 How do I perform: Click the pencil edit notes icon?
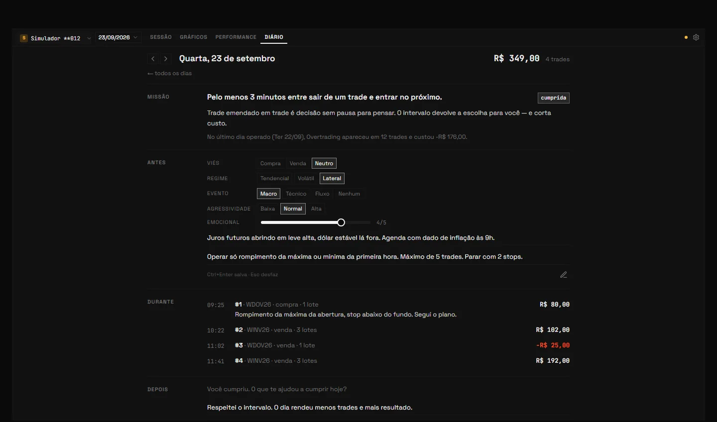pyautogui.click(x=564, y=275)
